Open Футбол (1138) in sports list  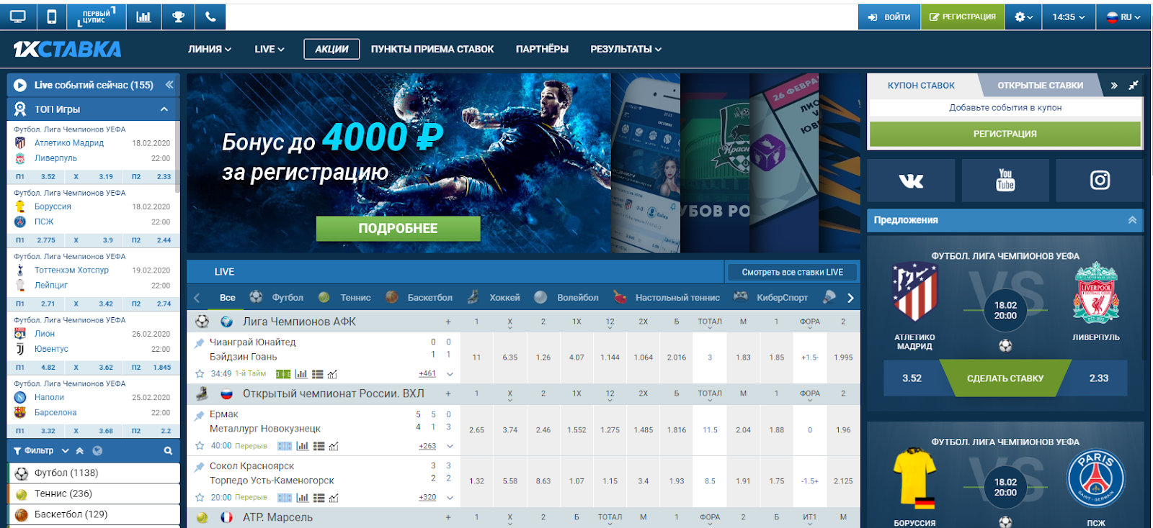[x=94, y=473]
